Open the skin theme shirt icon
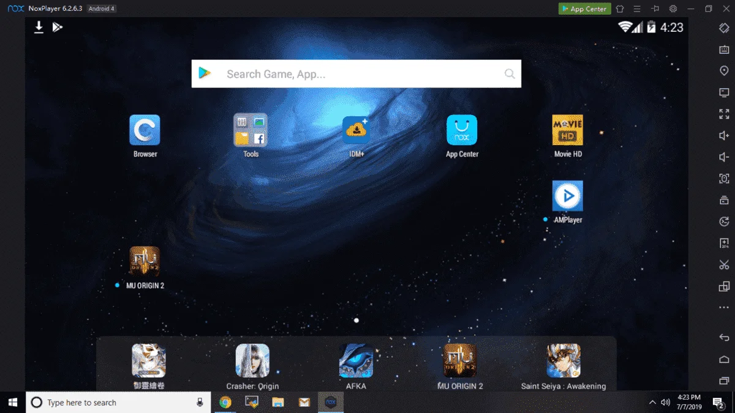The height and width of the screenshot is (413, 735). pyautogui.click(x=620, y=9)
